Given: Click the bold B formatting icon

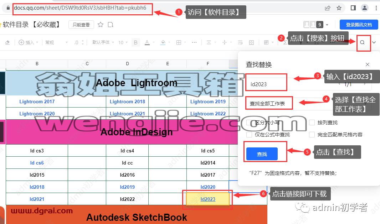Looking at the screenshot, I should click(136, 43).
